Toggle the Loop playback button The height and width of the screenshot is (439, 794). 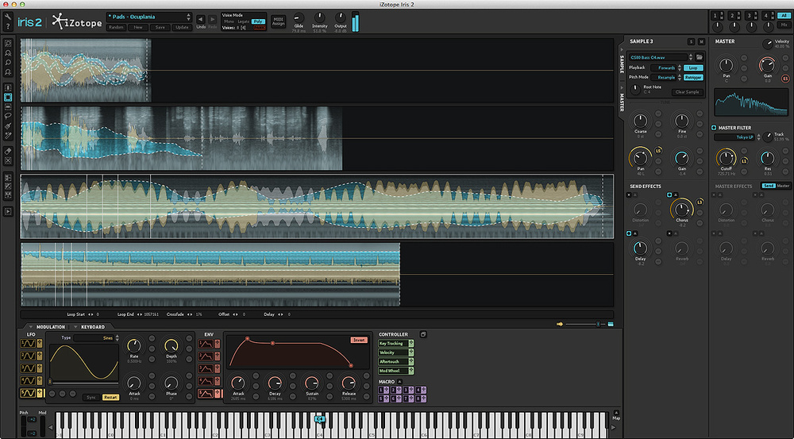point(692,67)
